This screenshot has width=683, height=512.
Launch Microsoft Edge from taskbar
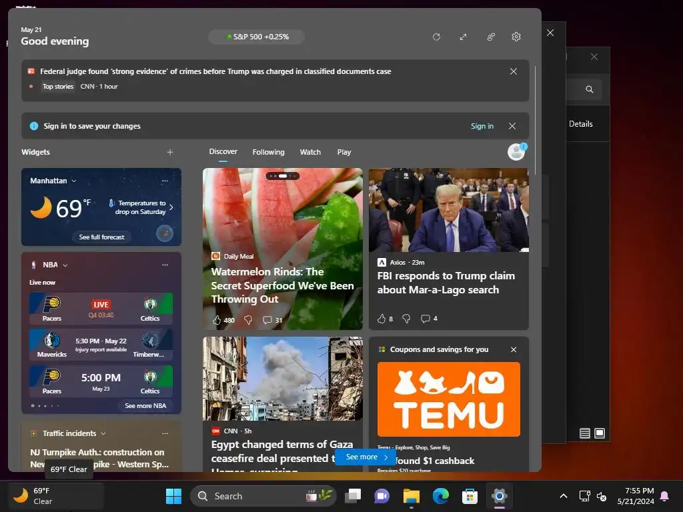pyautogui.click(x=441, y=496)
